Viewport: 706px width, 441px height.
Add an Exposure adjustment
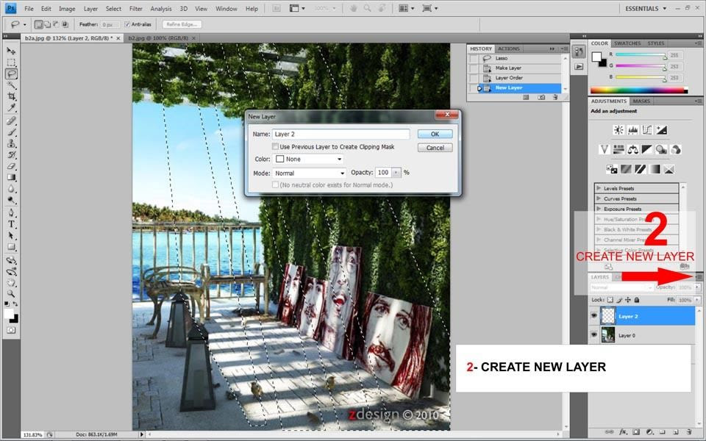point(661,130)
